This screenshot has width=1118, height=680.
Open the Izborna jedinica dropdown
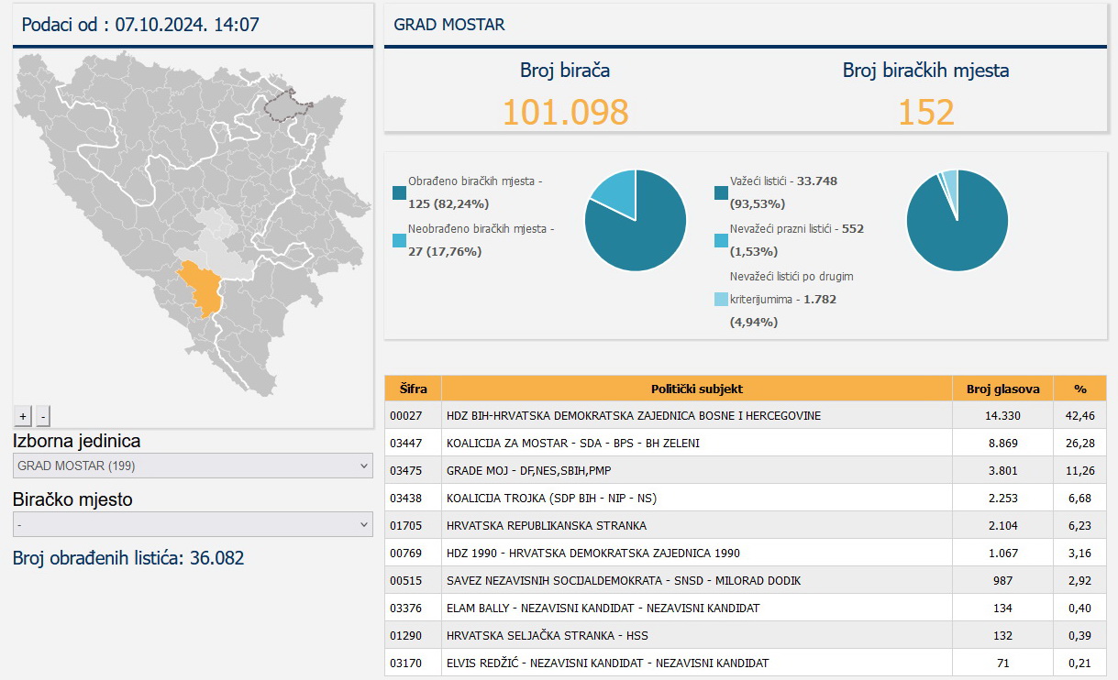click(x=193, y=466)
